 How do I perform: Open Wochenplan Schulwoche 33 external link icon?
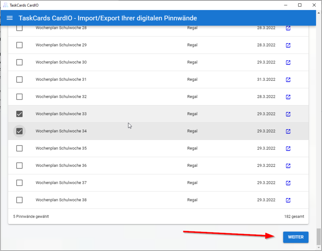pos(288,114)
